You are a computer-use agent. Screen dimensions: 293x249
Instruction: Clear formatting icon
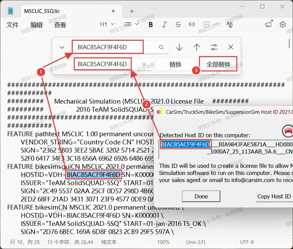coord(230,24)
